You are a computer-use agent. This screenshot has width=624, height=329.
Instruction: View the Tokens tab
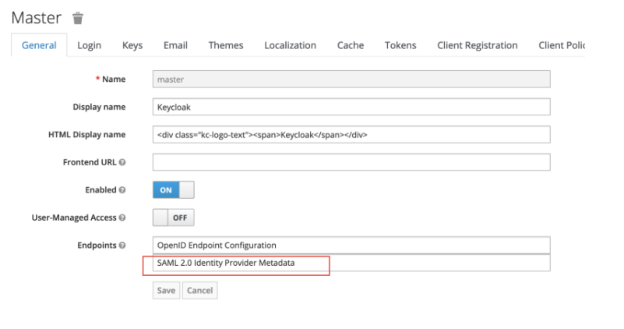[x=400, y=45]
